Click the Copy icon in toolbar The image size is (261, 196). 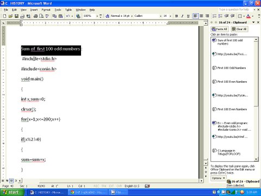(54, 16)
